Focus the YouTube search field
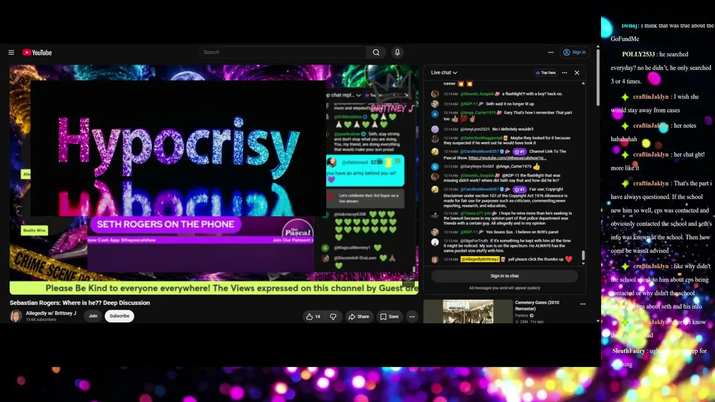The height and width of the screenshot is (402, 715). coord(283,52)
